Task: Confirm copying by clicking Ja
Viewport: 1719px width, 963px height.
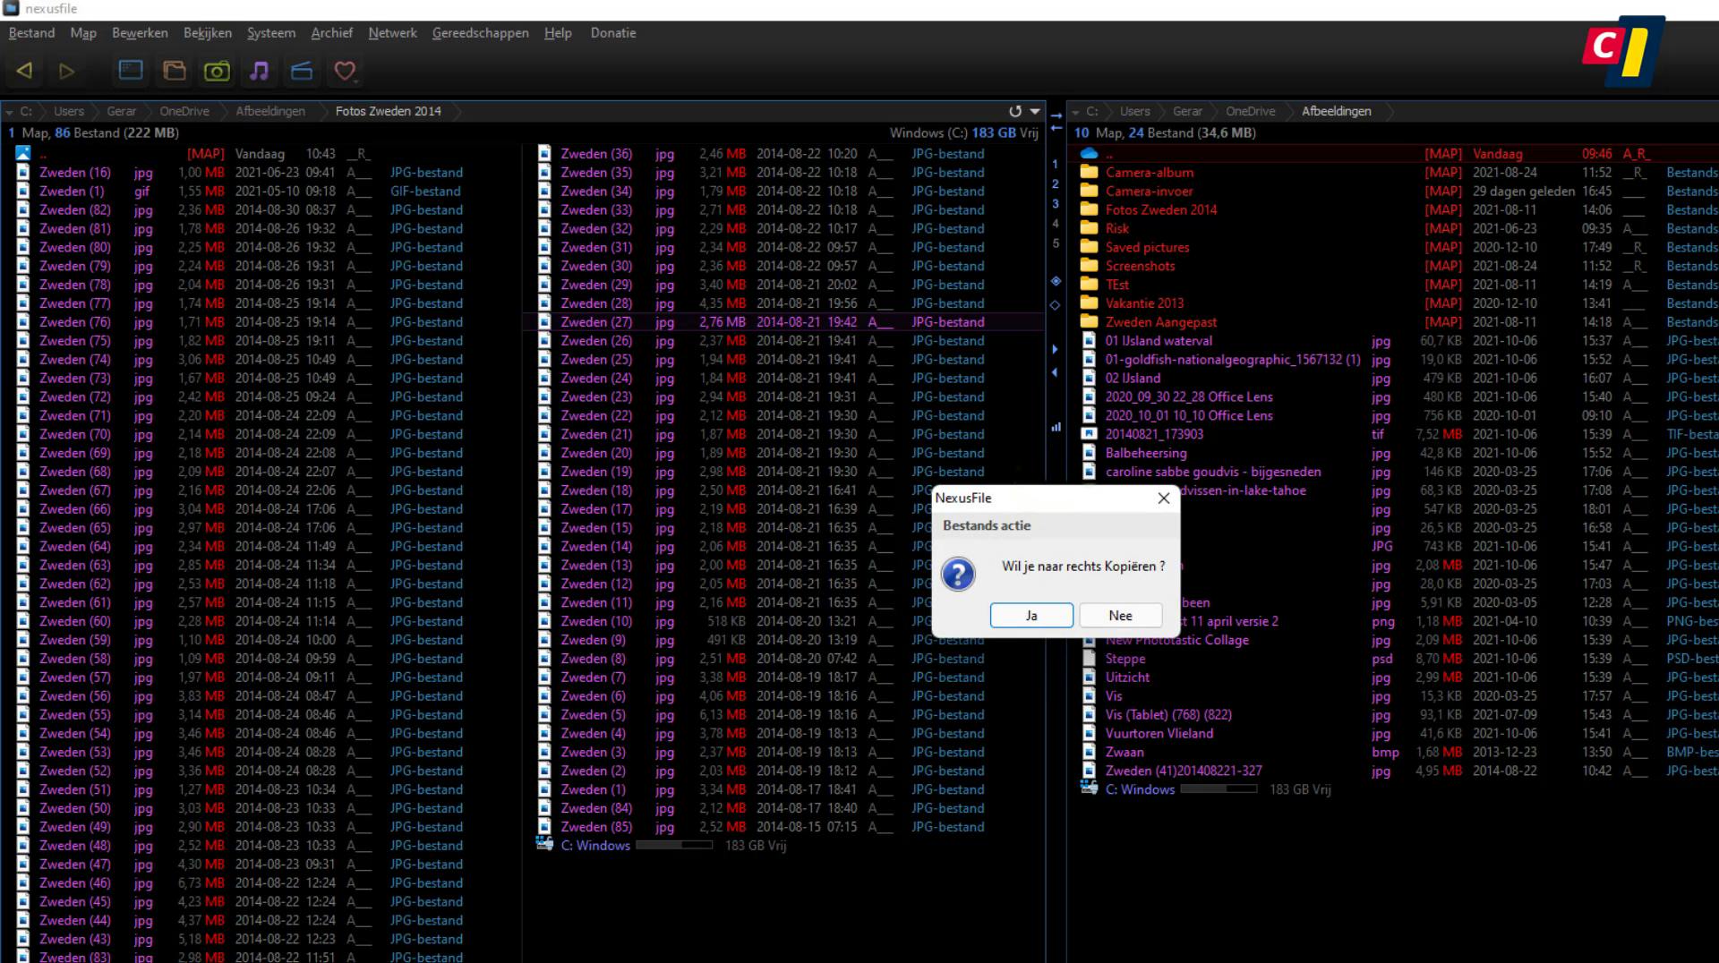Action: (x=1031, y=616)
